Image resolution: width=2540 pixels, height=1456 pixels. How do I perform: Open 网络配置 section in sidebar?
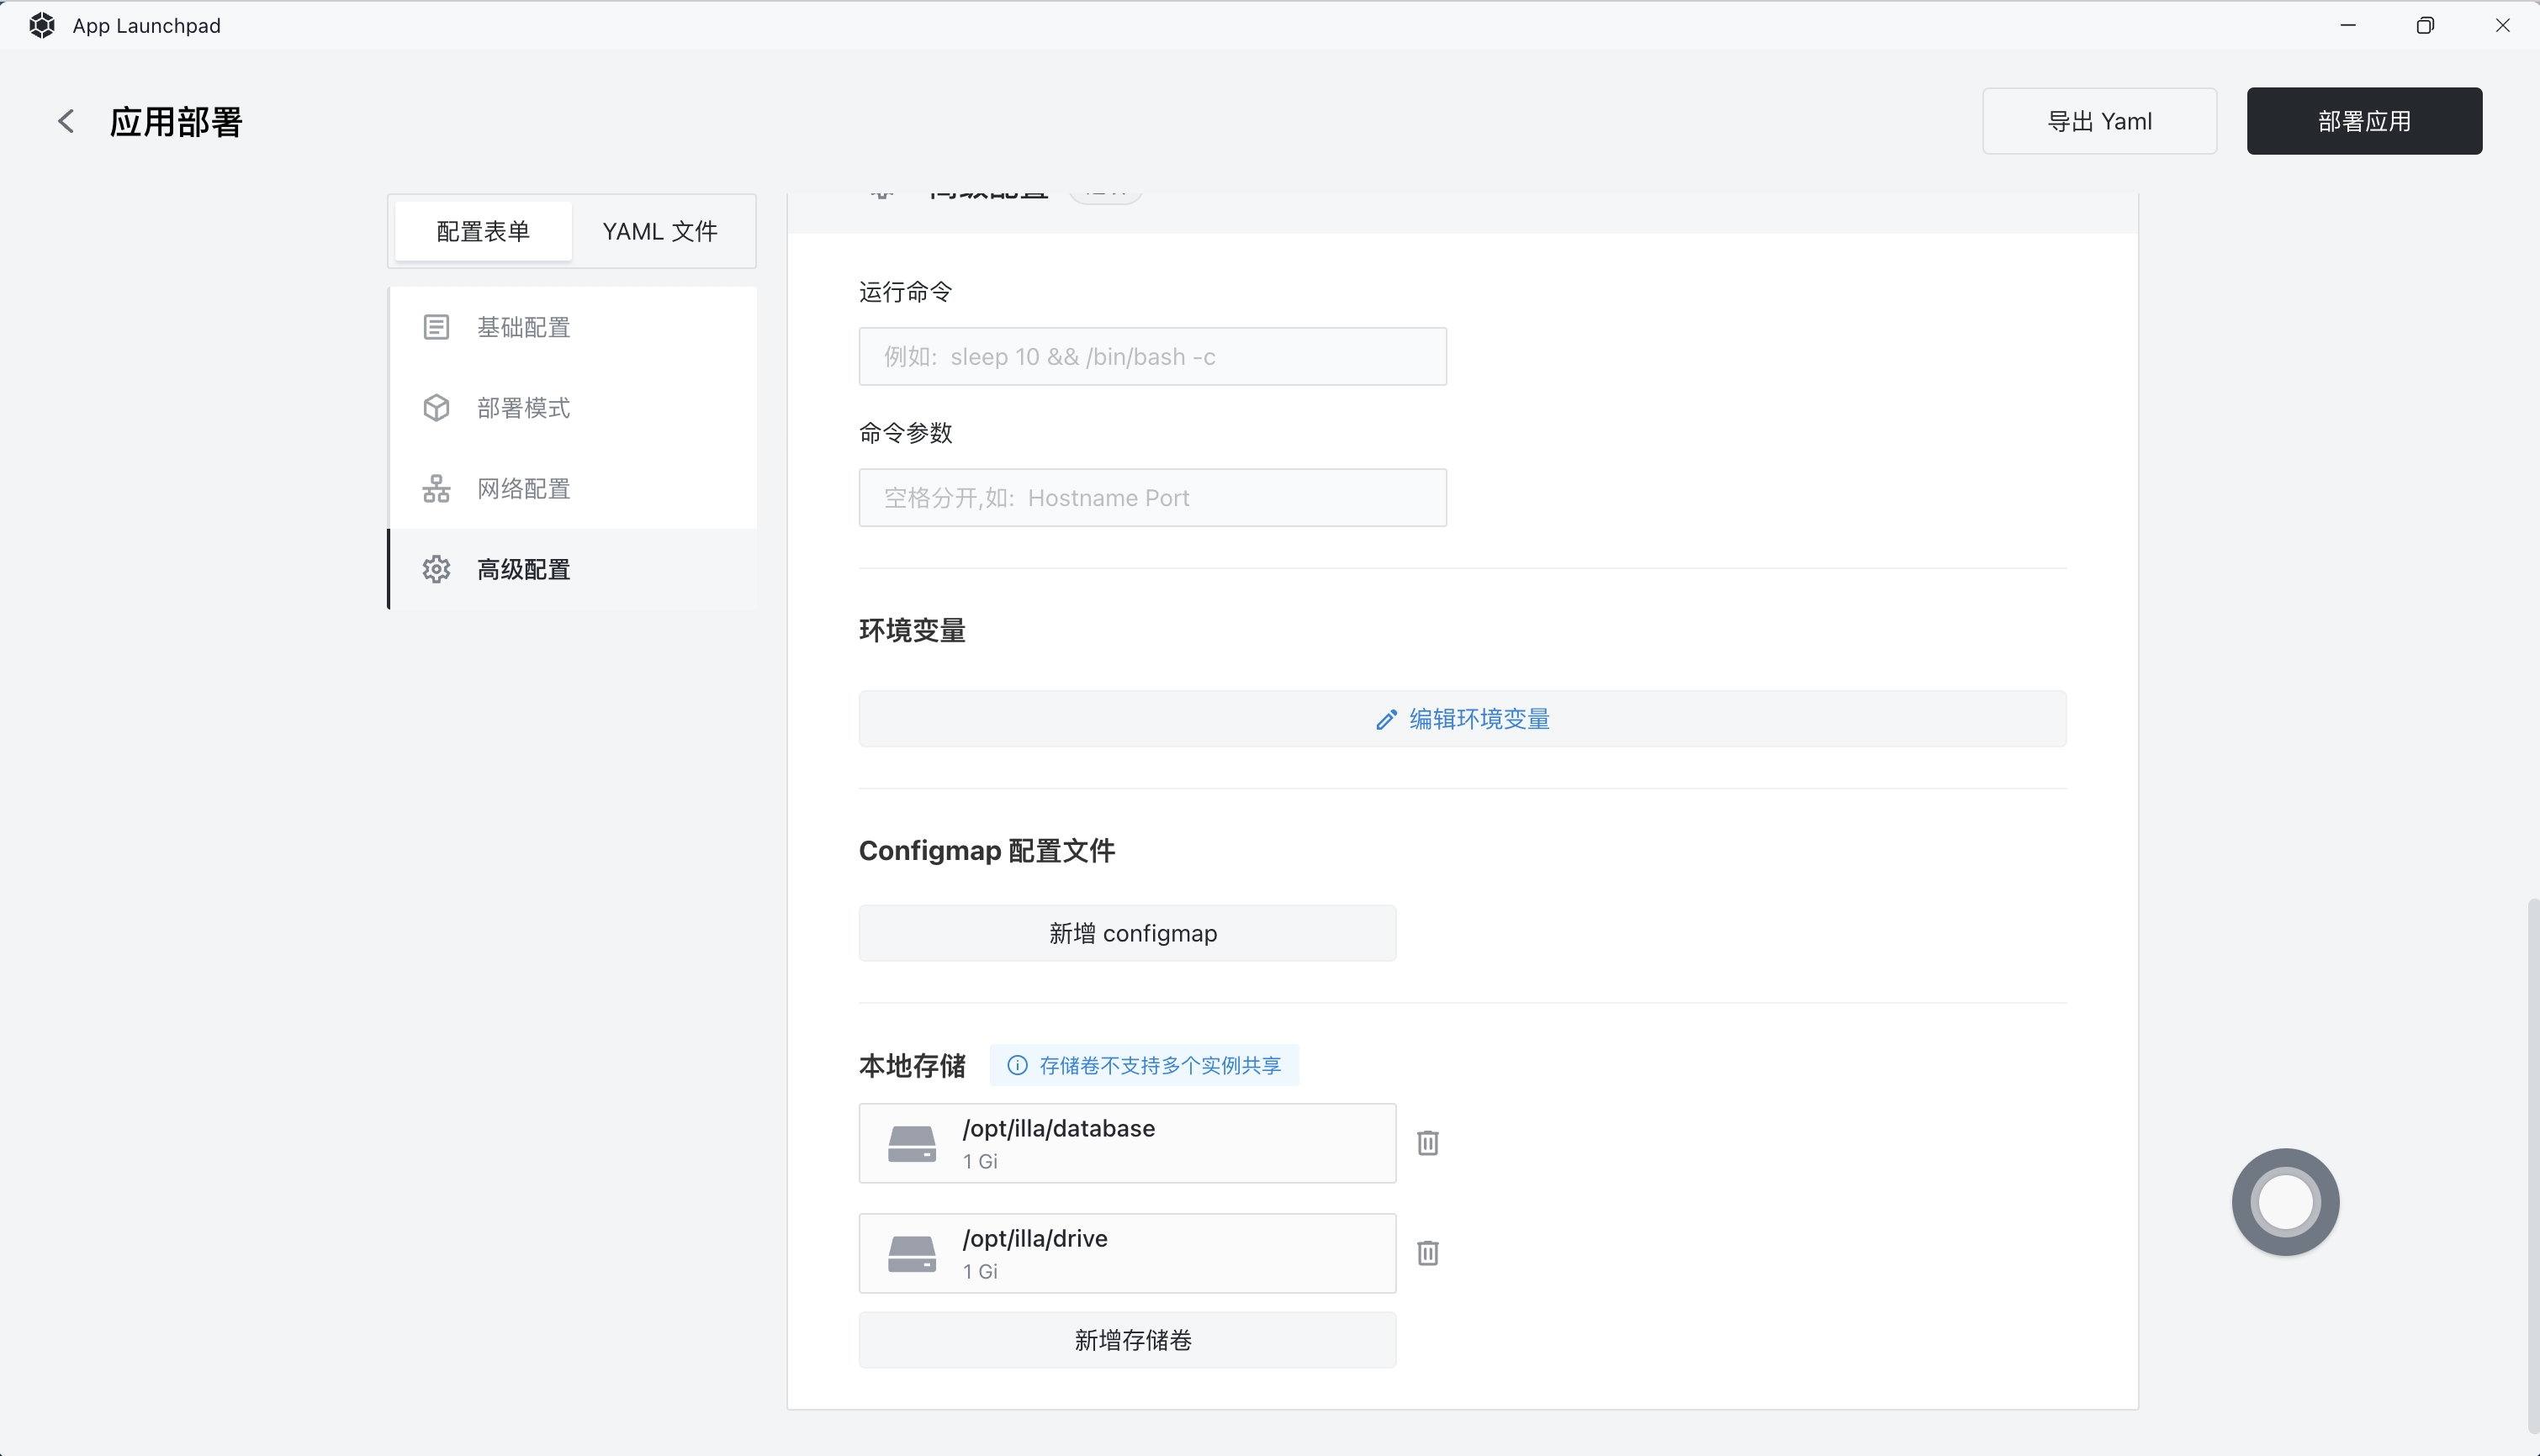(572, 489)
